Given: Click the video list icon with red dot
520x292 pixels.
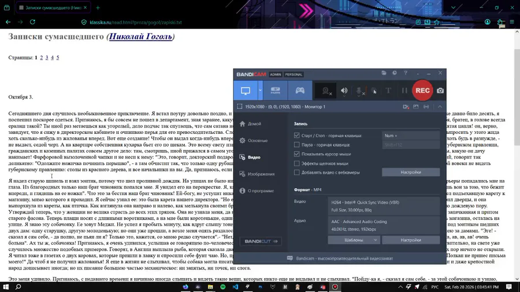Looking at the screenshot, I should coord(406,107).
